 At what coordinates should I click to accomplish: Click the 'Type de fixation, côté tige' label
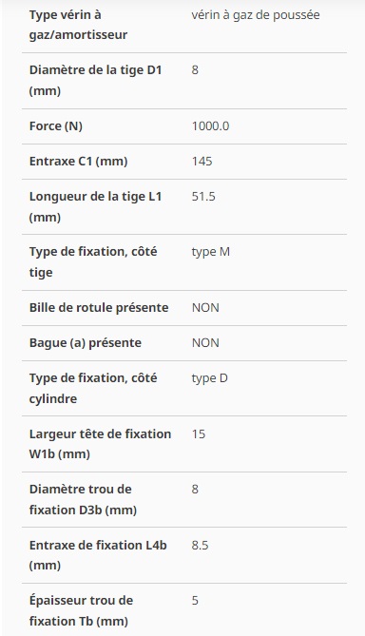(93, 261)
